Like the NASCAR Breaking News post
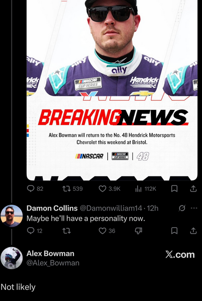202x301 pixels. click(x=110, y=189)
